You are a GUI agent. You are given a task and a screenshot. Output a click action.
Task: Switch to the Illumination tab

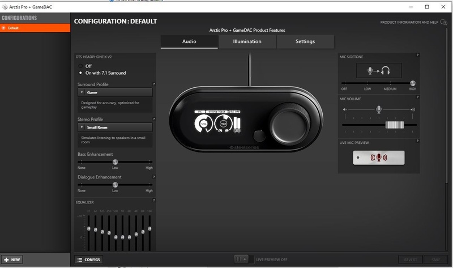(x=247, y=41)
